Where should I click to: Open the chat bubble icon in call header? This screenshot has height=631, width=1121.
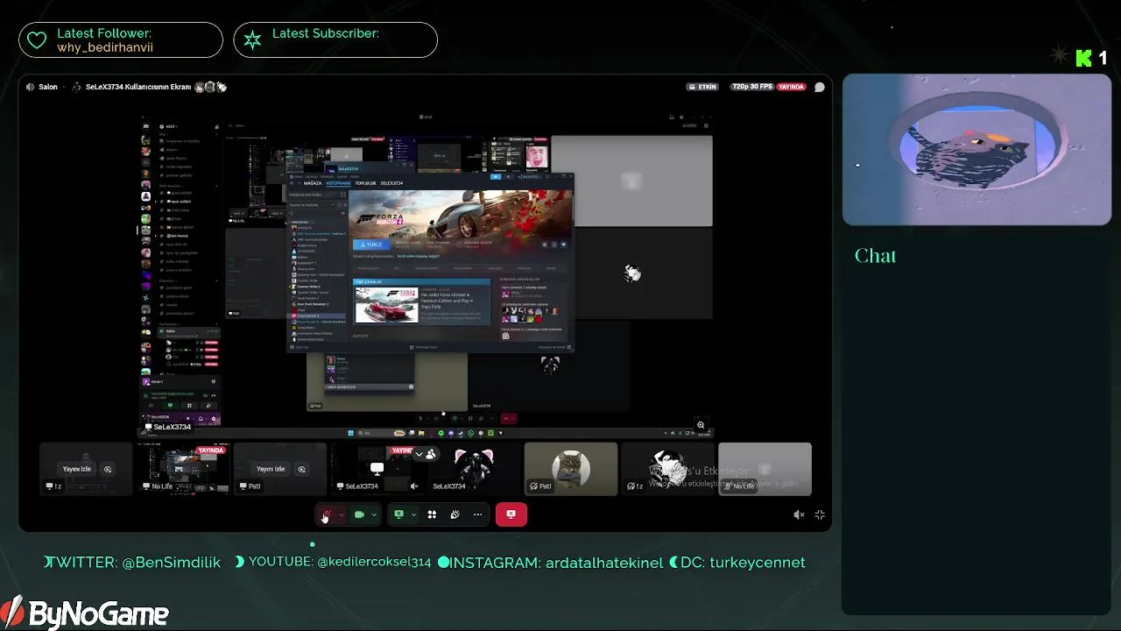820,87
